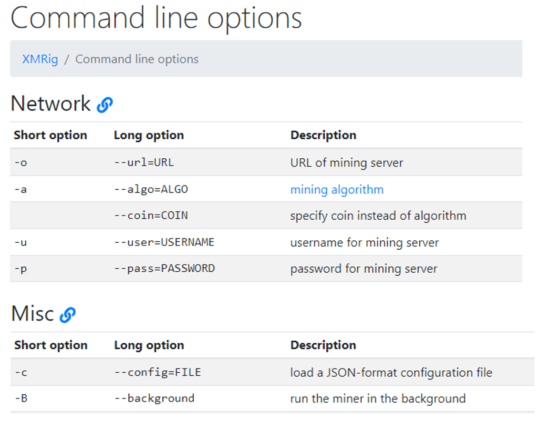Screen dimensions: 549x441
Task: Click the Network section heading
Action: pos(51,103)
